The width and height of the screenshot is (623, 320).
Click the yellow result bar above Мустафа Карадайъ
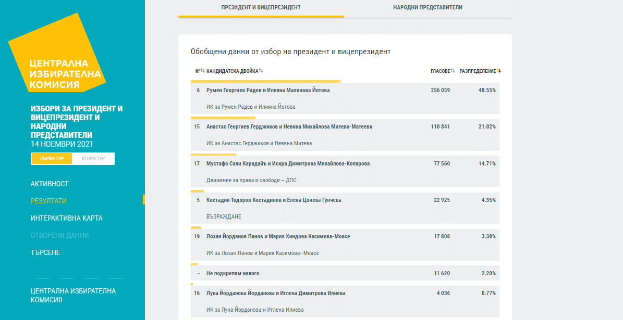pos(213,155)
